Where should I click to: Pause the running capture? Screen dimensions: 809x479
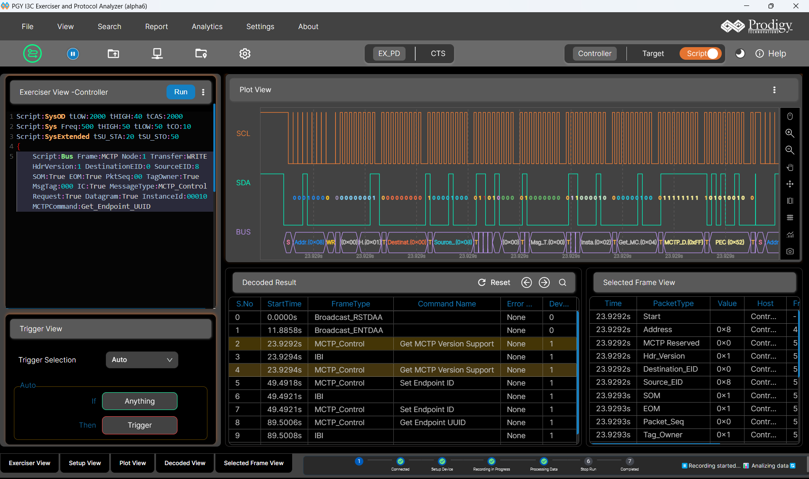pos(73,53)
